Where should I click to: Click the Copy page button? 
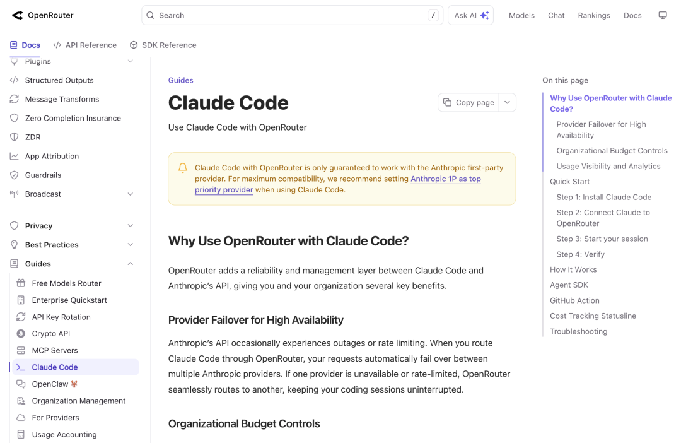tap(468, 103)
